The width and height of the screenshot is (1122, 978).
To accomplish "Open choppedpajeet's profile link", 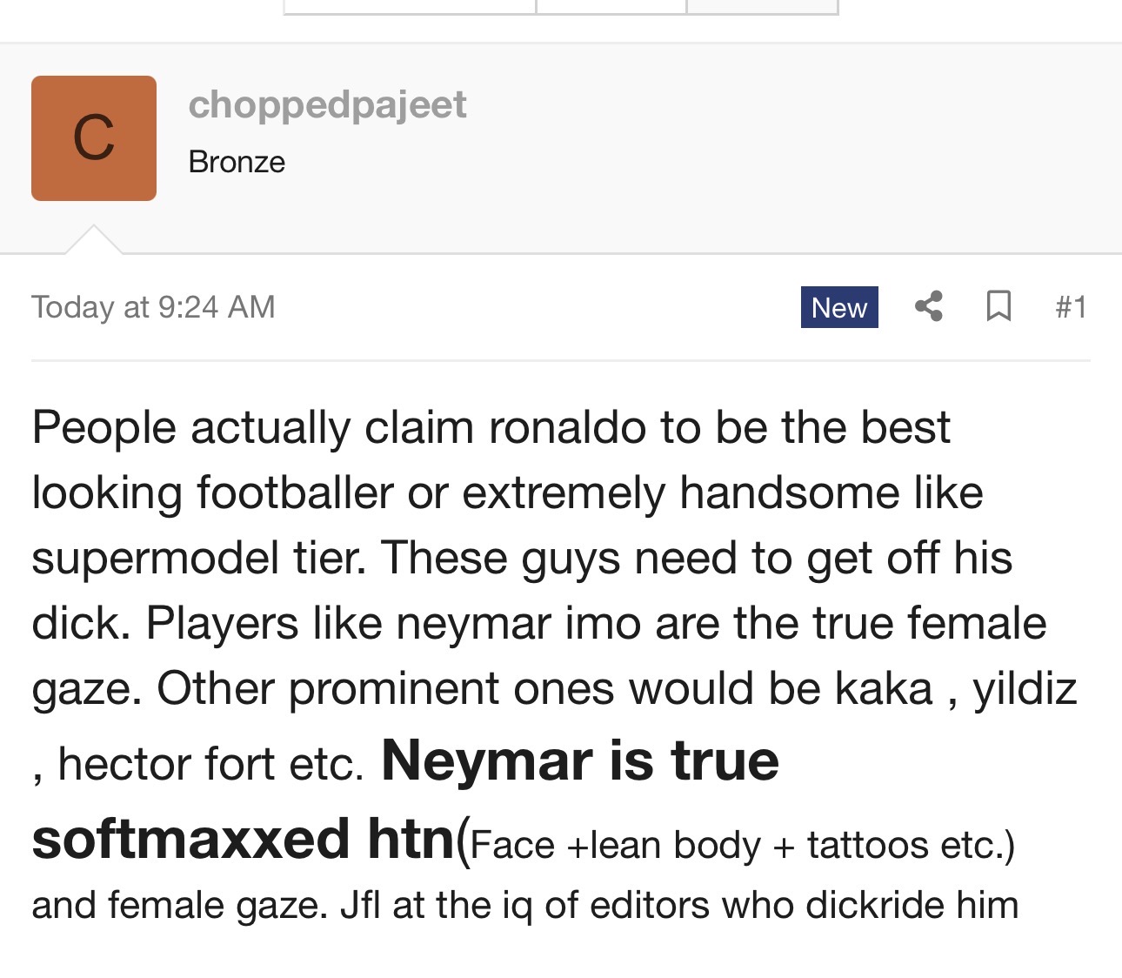I will click(327, 104).
